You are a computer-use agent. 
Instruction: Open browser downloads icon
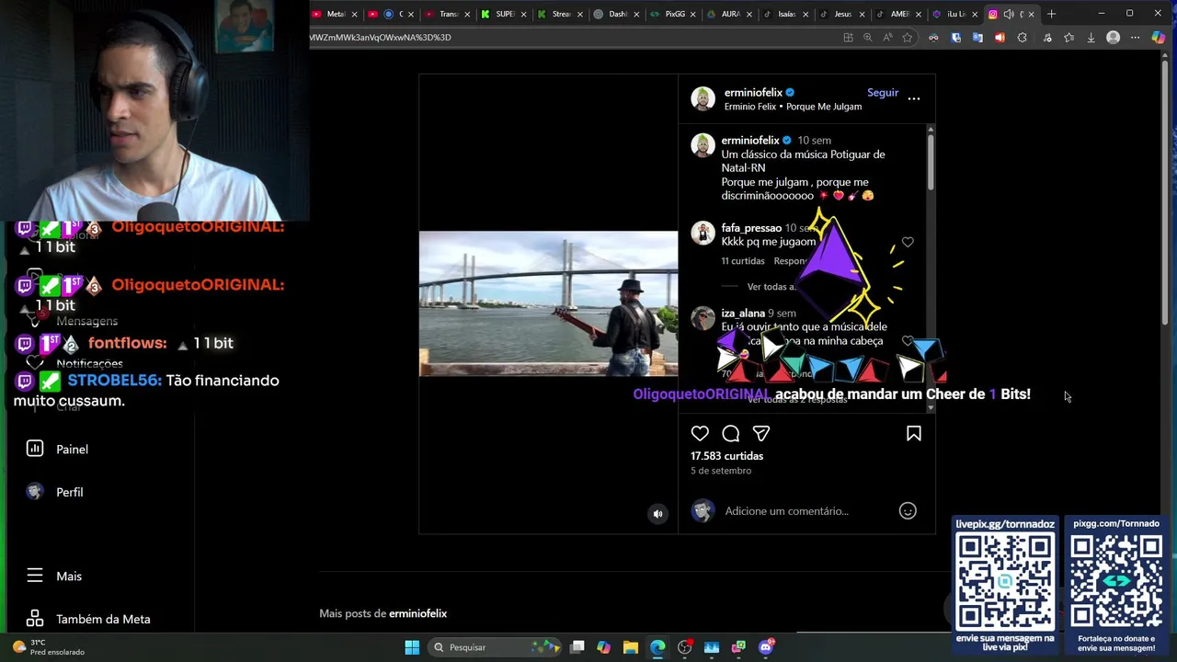click(1091, 38)
